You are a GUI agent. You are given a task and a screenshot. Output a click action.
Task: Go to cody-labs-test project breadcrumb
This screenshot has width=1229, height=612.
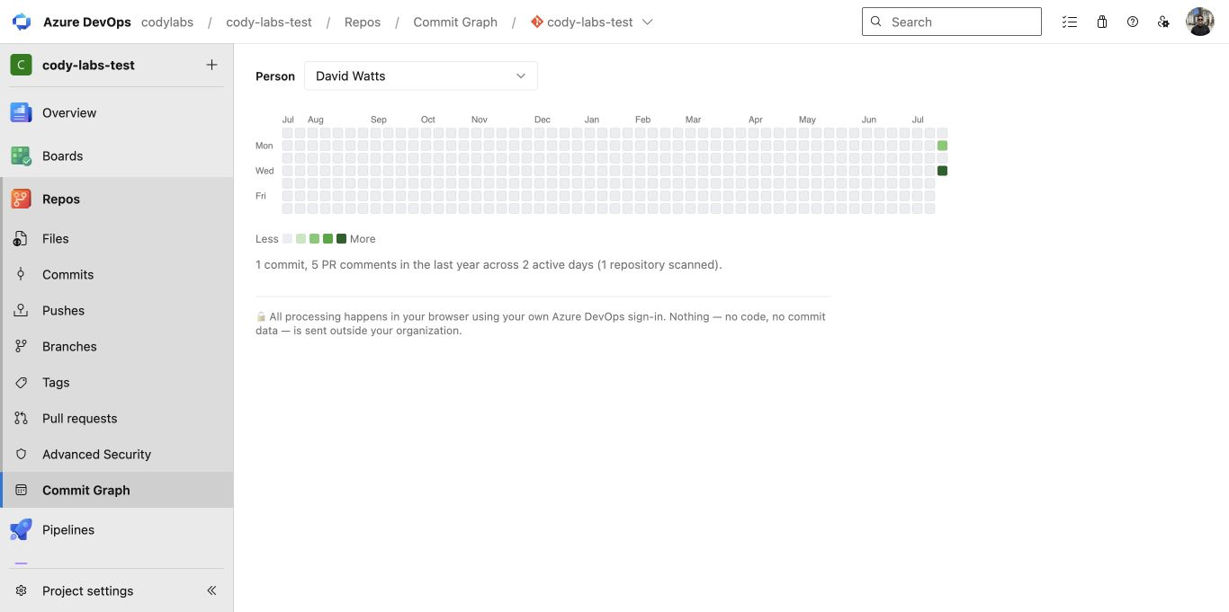coord(269,22)
